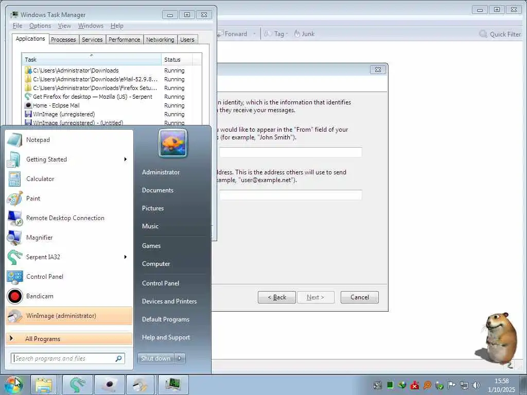This screenshot has height=395, width=527.
Task: Open Action Center flag tray icon
Action: (x=452, y=385)
